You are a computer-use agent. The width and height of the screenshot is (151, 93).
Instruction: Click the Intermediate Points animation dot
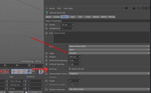tap(47, 73)
